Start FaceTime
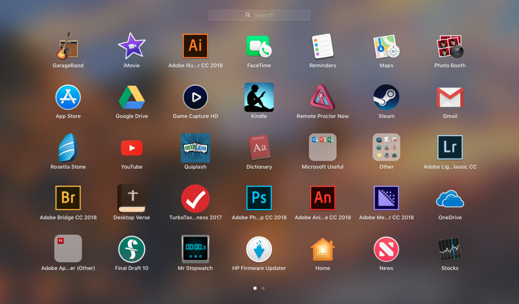 (259, 46)
